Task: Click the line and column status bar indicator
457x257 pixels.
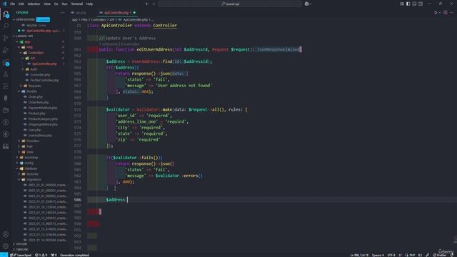Action: coord(359,255)
